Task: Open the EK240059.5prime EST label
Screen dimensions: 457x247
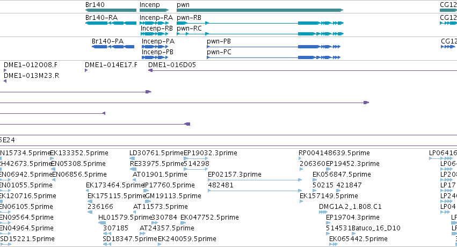Action: (x=187, y=239)
